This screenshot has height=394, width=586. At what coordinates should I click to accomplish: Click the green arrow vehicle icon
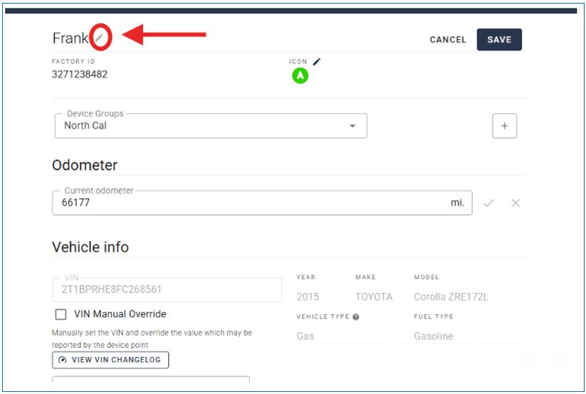[300, 75]
